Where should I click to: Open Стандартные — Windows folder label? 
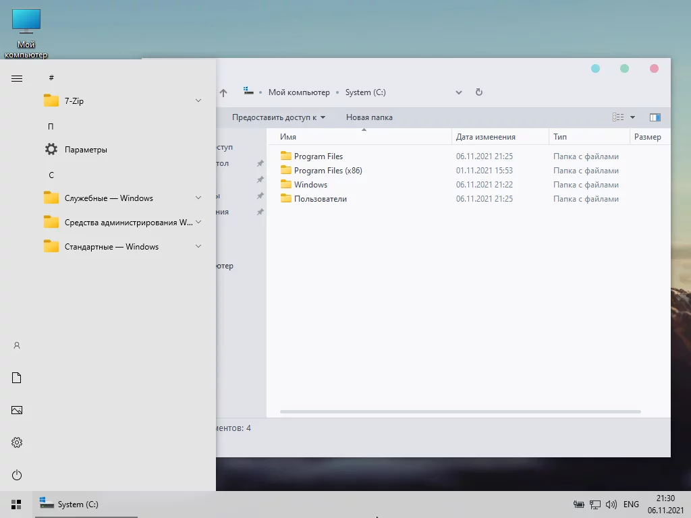click(111, 247)
